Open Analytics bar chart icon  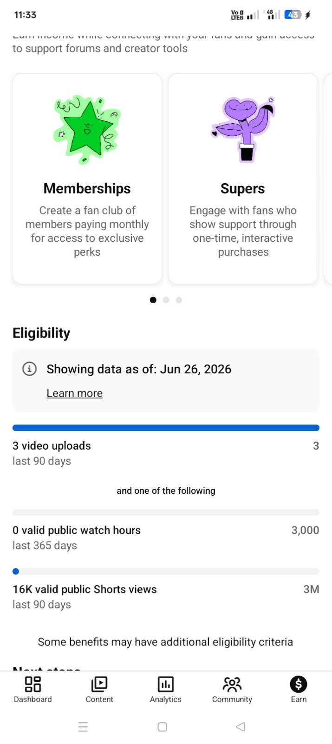[x=166, y=684]
